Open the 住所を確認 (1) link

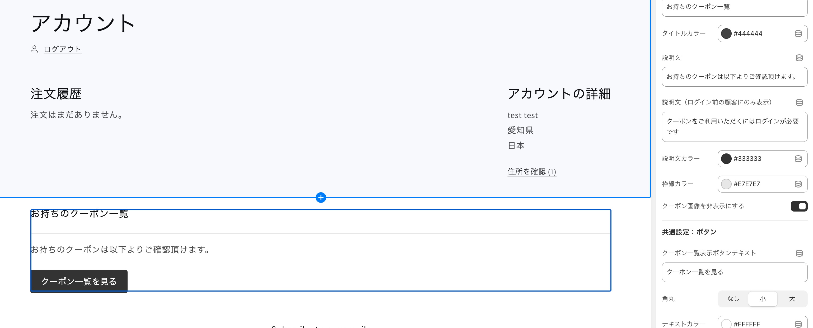531,171
